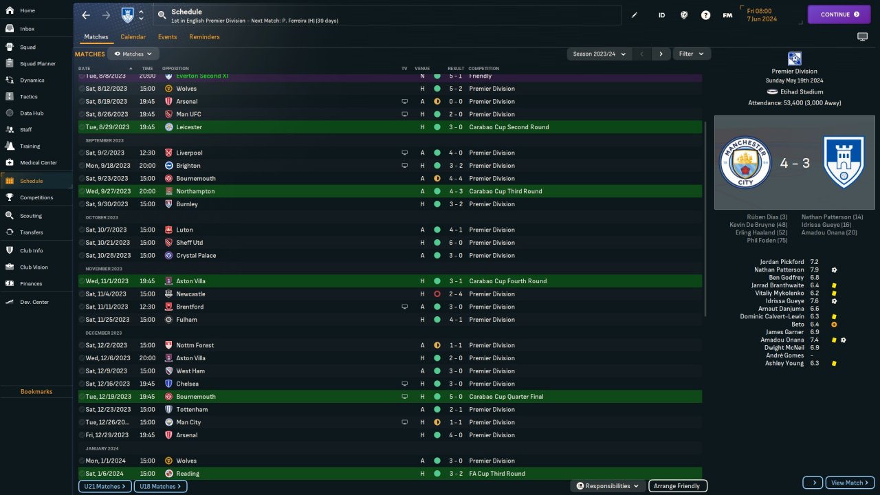Type in the Schedule search bar

[385, 15]
